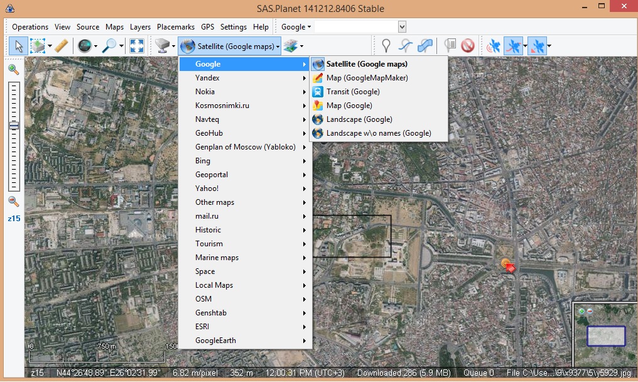Open the View menu
Viewport: 638px width, 382px height.
point(62,27)
